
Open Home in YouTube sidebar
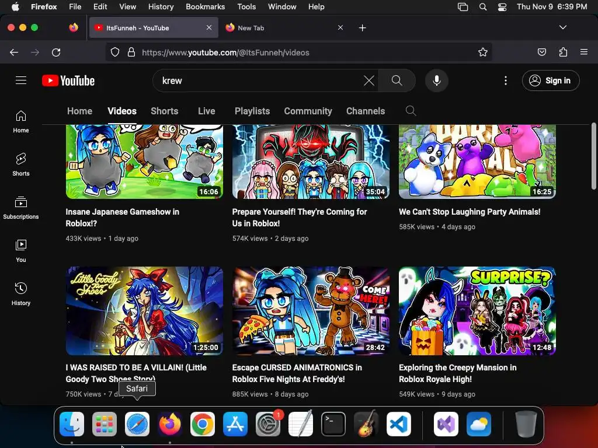coord(21,122)
